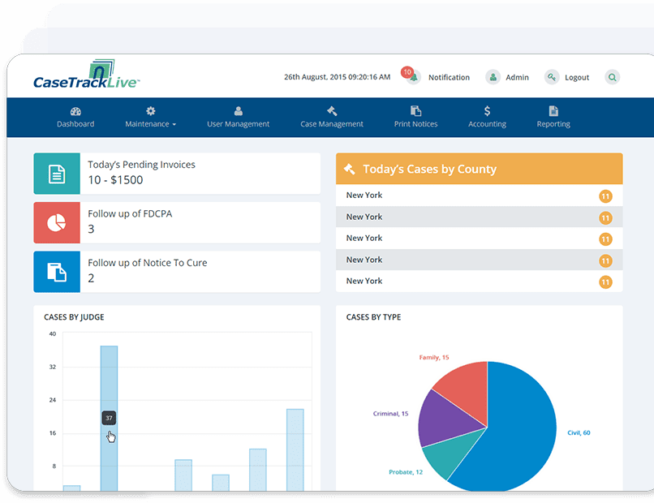
Task: Open the User Management menu item
Action: pyautogui.click(x=238, y=117)
